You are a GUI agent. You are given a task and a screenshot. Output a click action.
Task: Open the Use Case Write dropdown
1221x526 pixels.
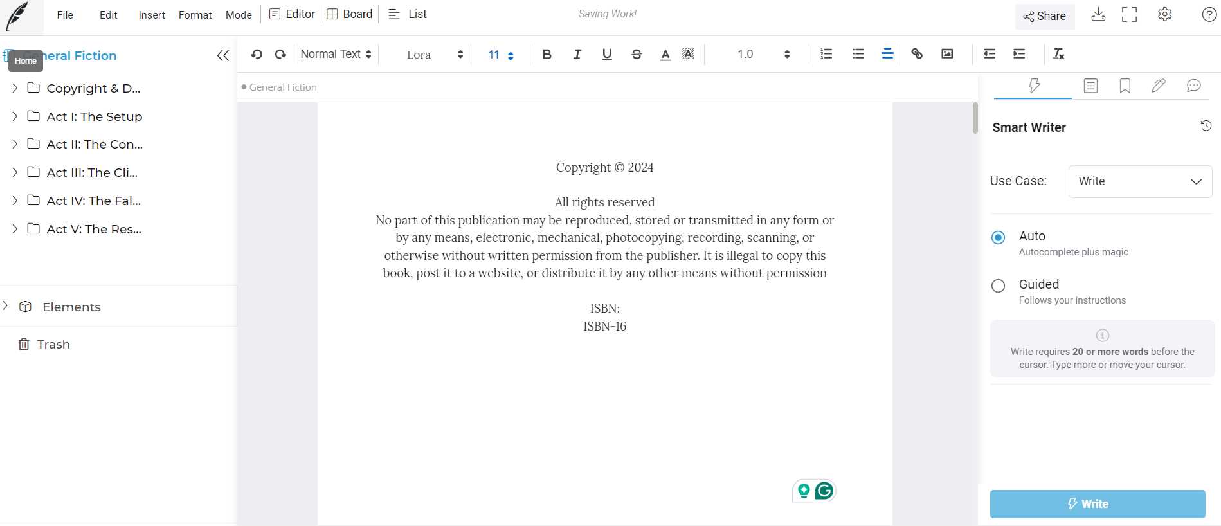[1140, 181]
